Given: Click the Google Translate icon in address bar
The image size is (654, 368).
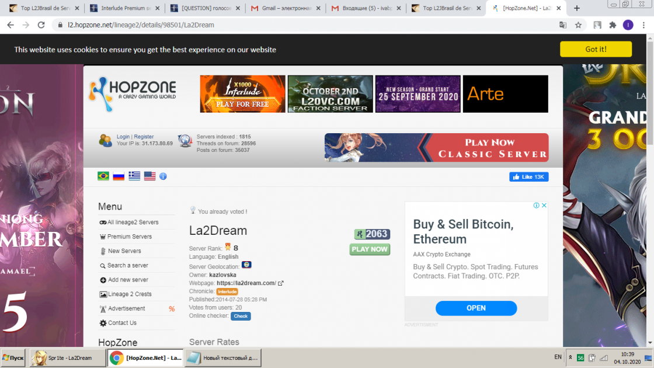Looking at the screenshot, I should [x=563, y=25].
